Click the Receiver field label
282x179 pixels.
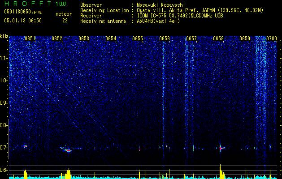point(91,16)
